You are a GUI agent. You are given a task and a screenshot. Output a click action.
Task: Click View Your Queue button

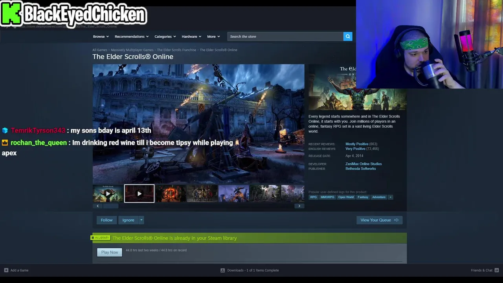tap(379, 220)
